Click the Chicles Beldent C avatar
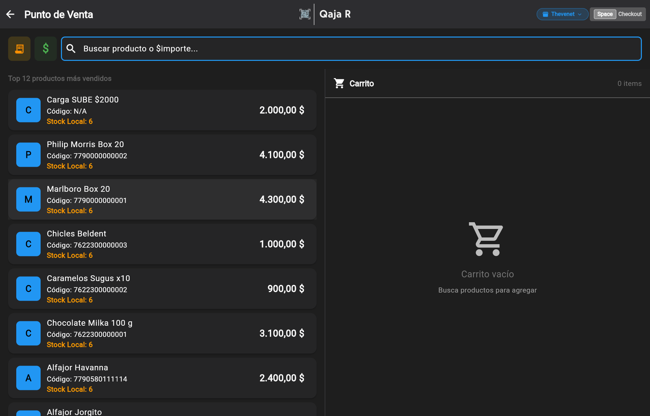This screenshot has width=650, height=416. (x=28, y=244)
